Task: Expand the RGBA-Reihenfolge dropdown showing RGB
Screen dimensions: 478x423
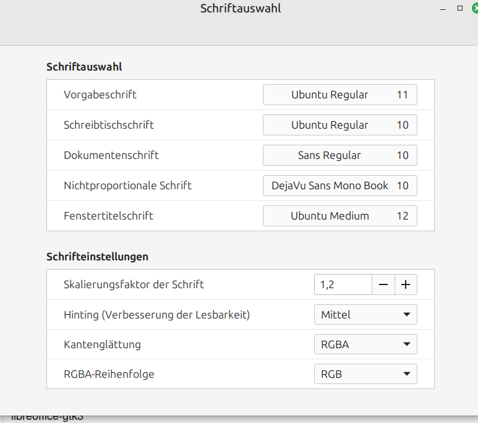Action: click(365, 374)
